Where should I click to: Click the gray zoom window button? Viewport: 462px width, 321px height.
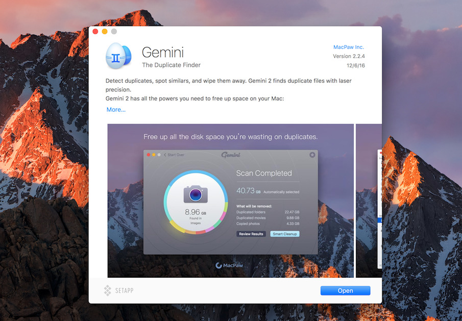[x=114, y=32]
